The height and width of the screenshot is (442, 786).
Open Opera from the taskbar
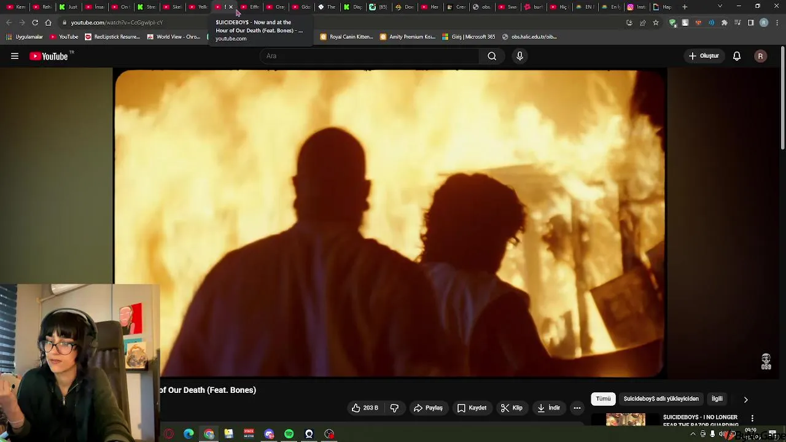(x=169, y=434)
